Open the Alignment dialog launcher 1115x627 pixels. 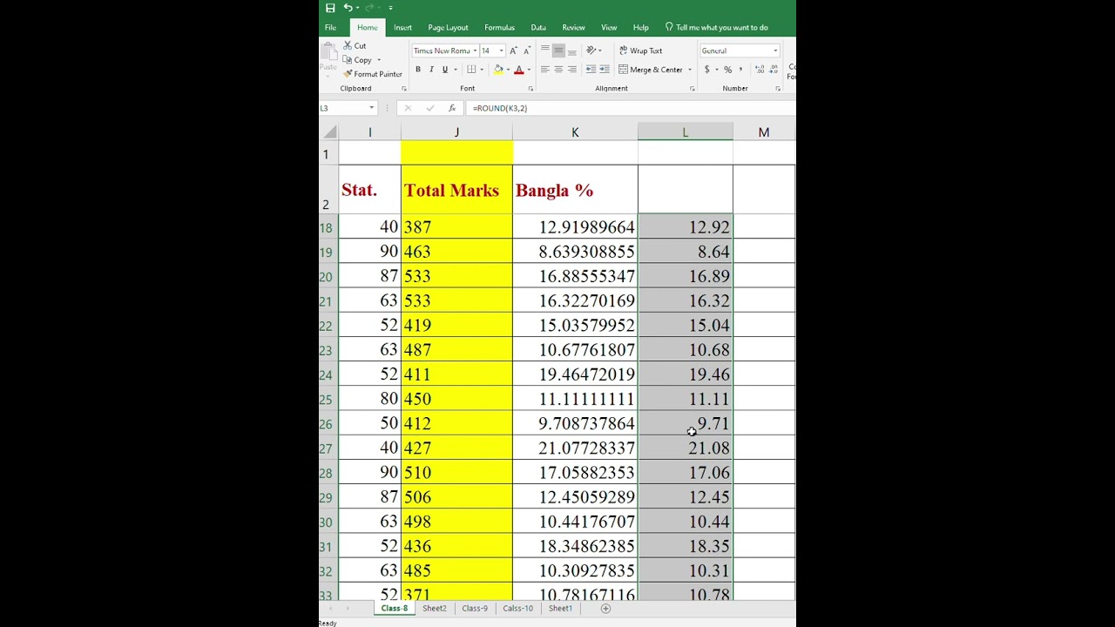[693, 89]
